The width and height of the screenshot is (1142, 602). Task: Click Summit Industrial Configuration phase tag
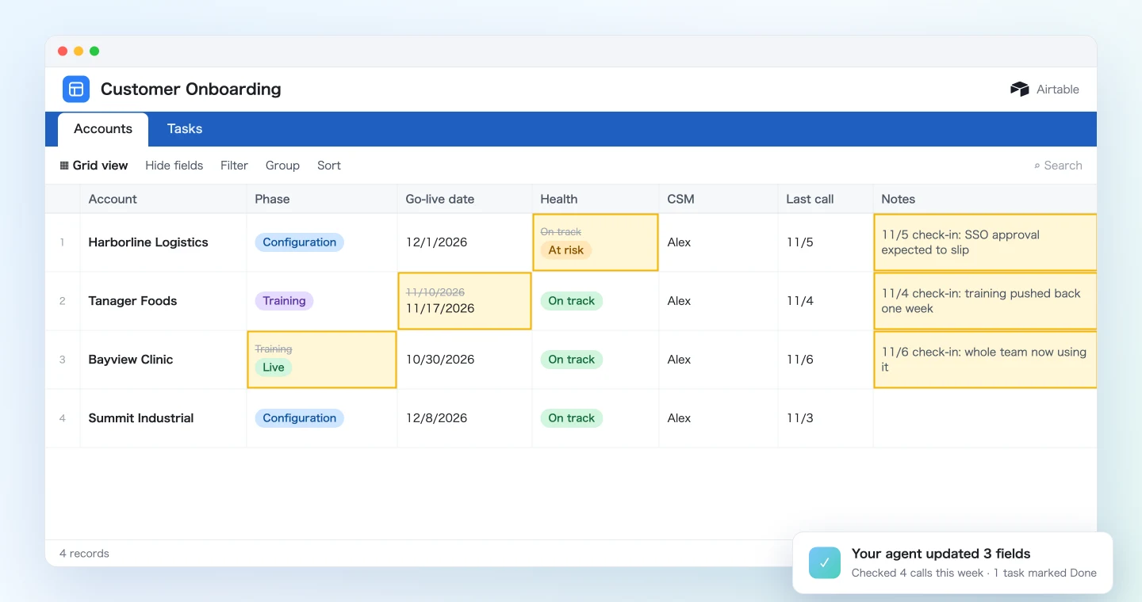click(300, 418)
